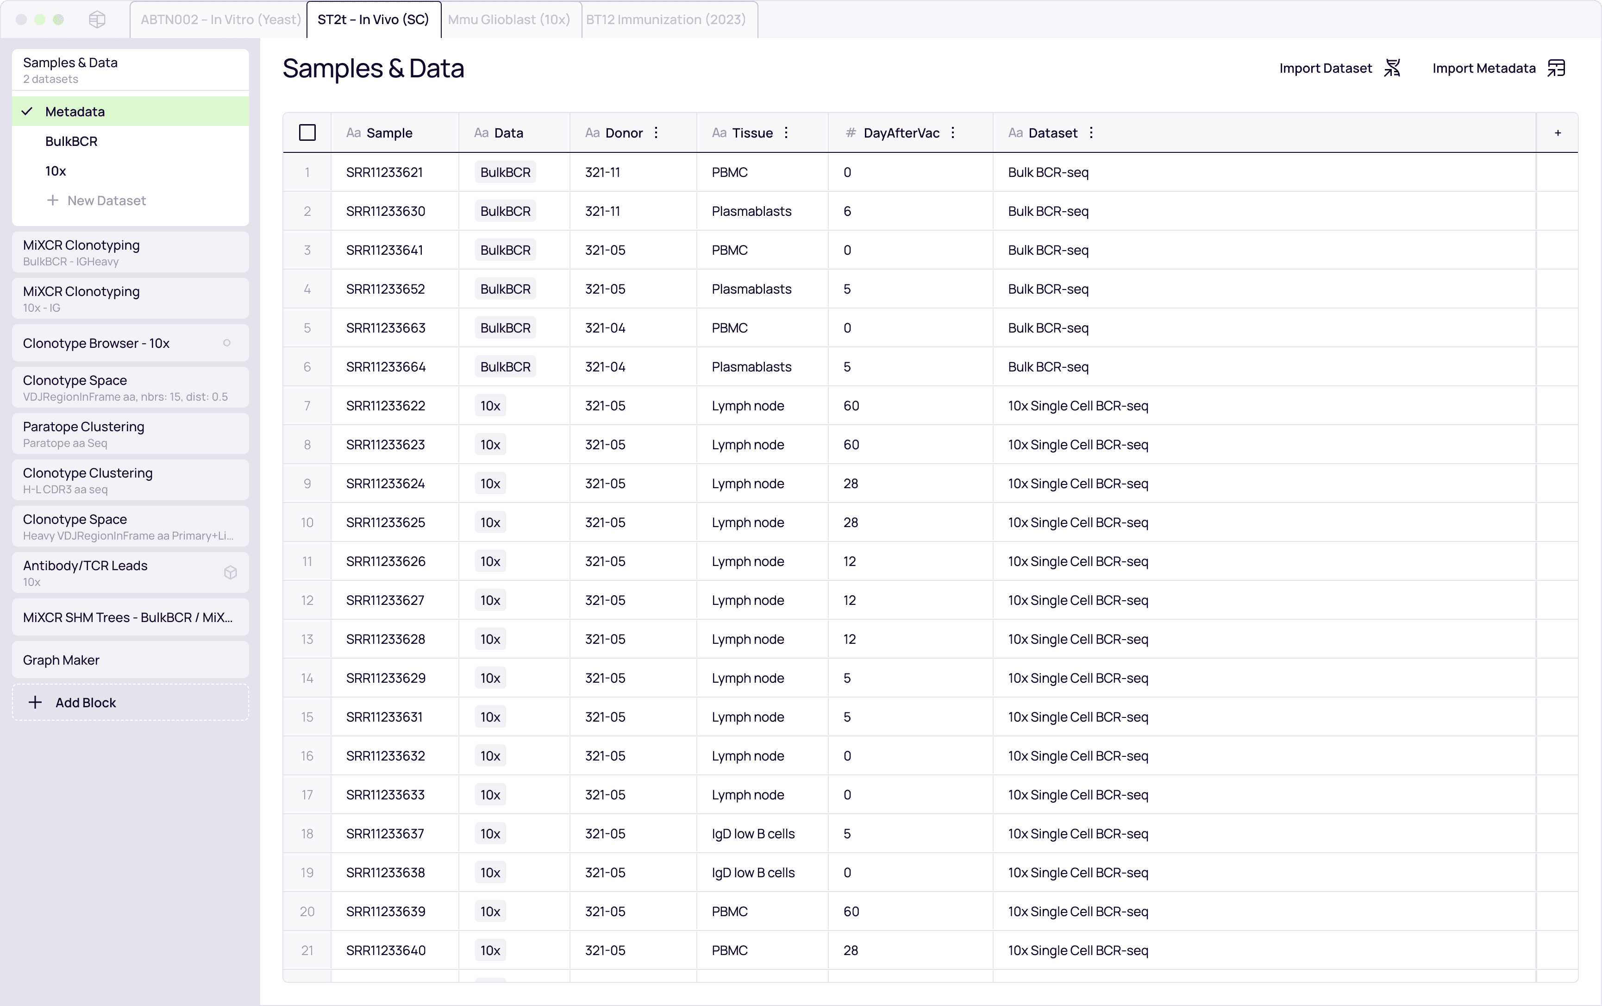The height and width of the screenshot is (1006, 1602).
Task: Toggle the select-all checkbox in table header
Action: click(x=307, y=133)
